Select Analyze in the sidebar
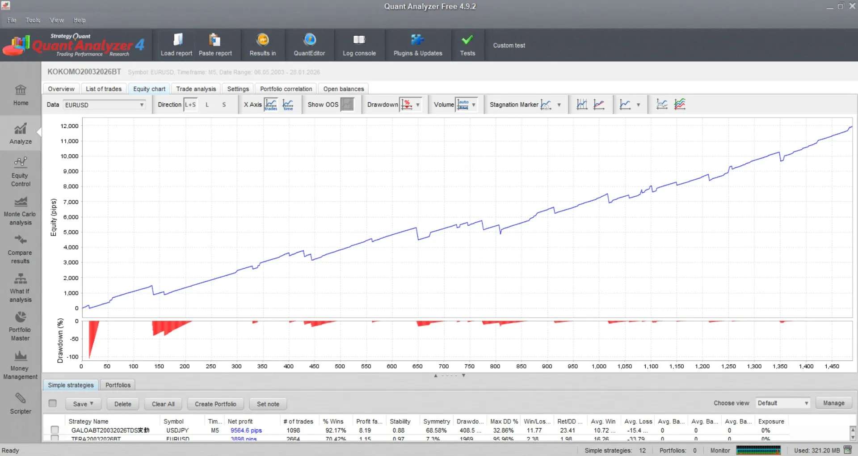 click(x=21, y=134)
